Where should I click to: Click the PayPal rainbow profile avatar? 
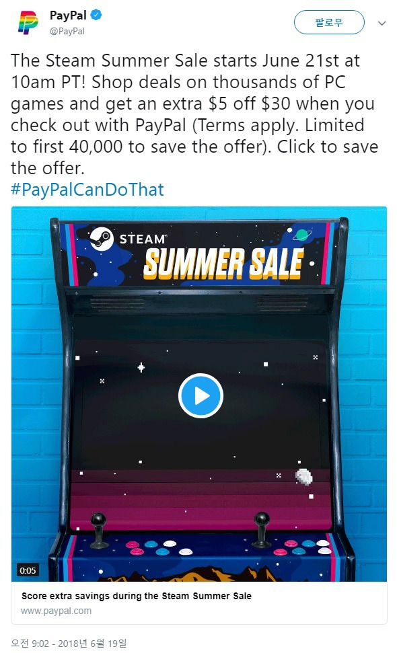pos(28,22)
